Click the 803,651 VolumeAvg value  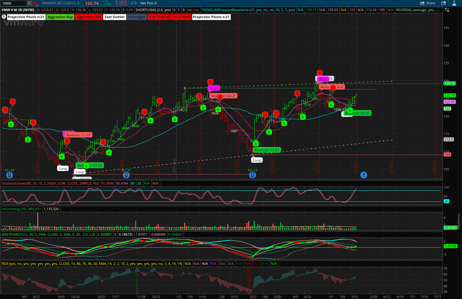coord(35,209)
